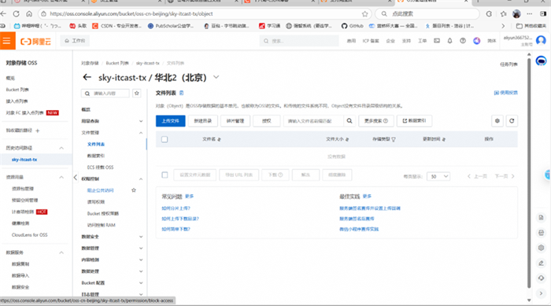Open the help question mark icon
This screenshot has width=551, height=306.
pyautogui.click(x=463, y=41)
